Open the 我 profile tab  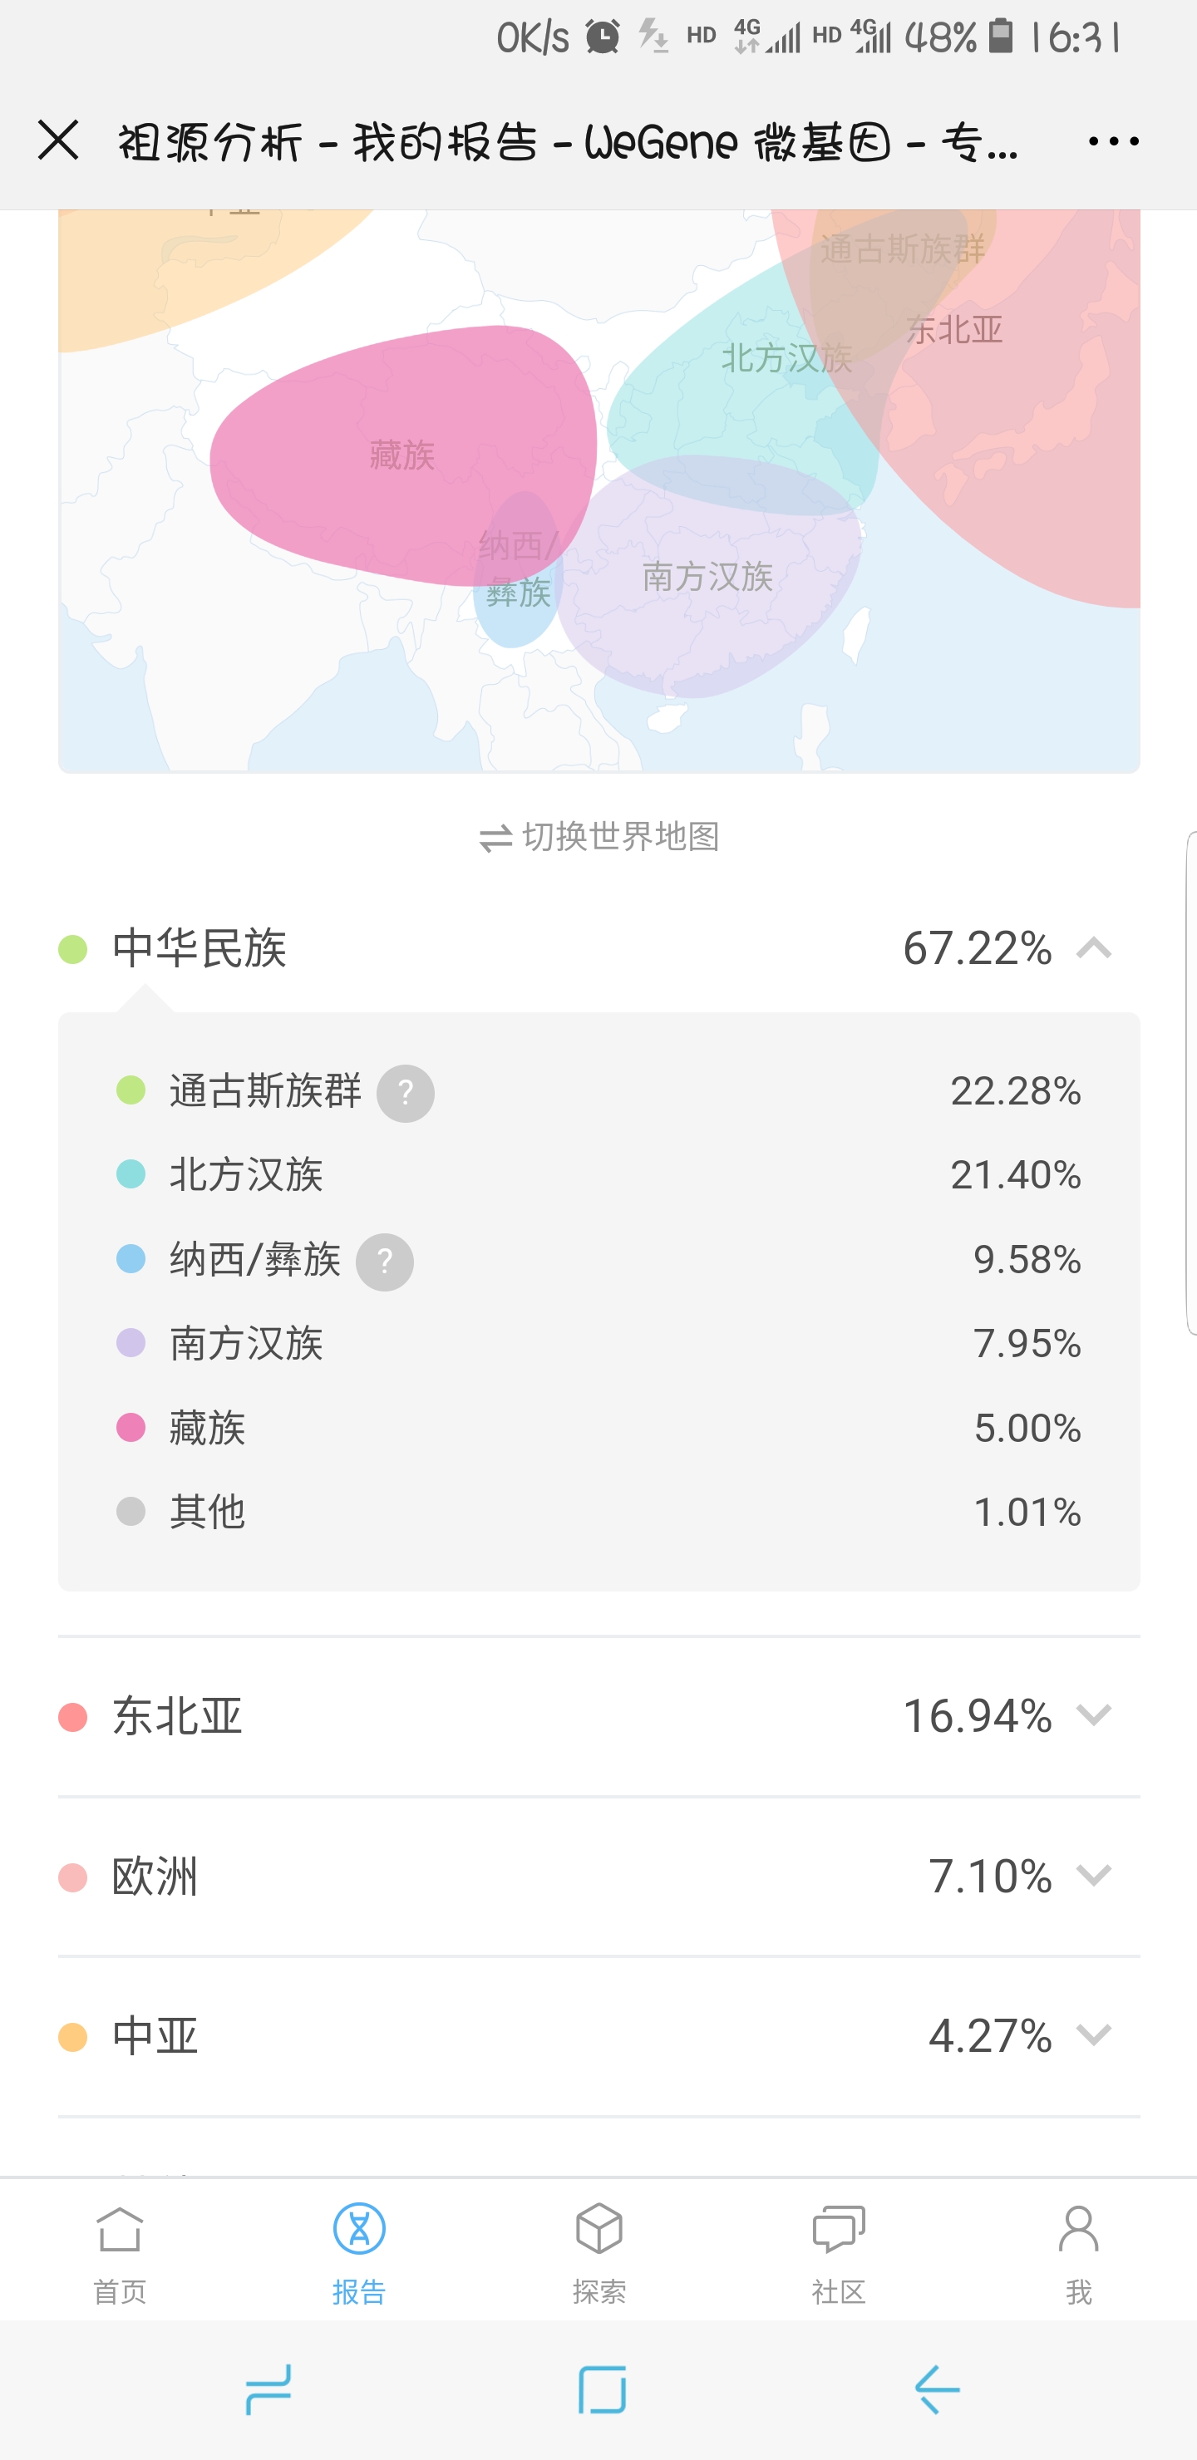tap(1078, 2252)
